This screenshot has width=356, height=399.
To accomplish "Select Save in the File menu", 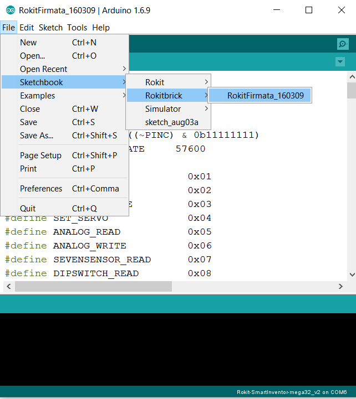I will [x=65, y=122].
